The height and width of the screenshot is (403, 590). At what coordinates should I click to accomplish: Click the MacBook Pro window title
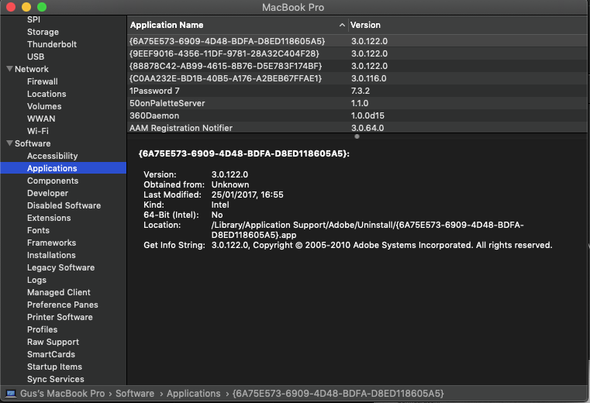(x=293, y=8)
